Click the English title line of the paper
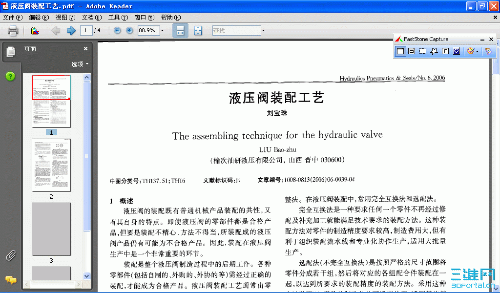 point(277,135)
